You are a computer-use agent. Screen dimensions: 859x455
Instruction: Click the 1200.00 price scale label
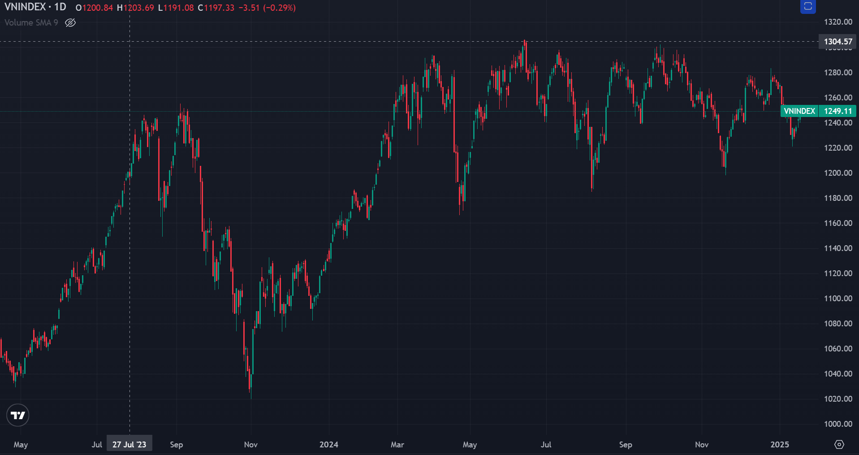837,173
